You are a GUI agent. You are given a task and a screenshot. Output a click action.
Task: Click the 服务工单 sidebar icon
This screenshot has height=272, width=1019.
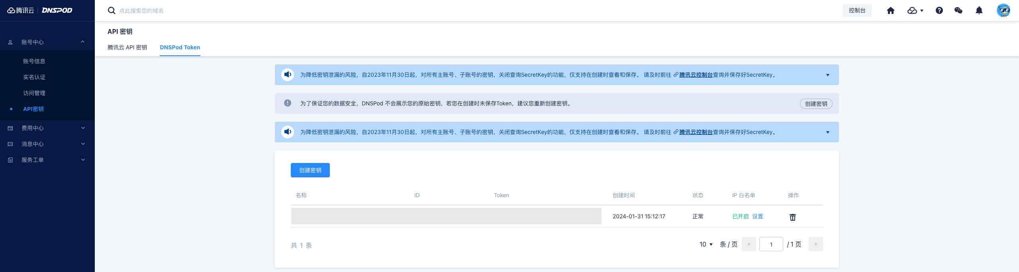[x=10, y=160]
